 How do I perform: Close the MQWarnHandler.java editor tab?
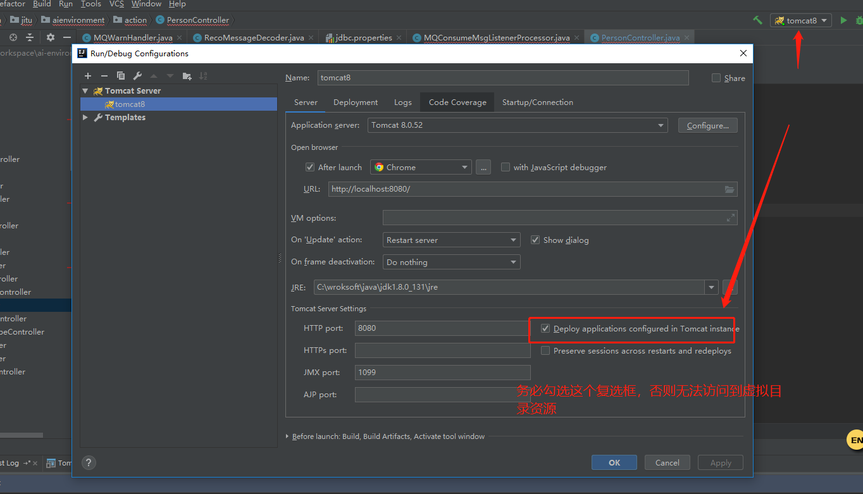click(x=180, y=38)
